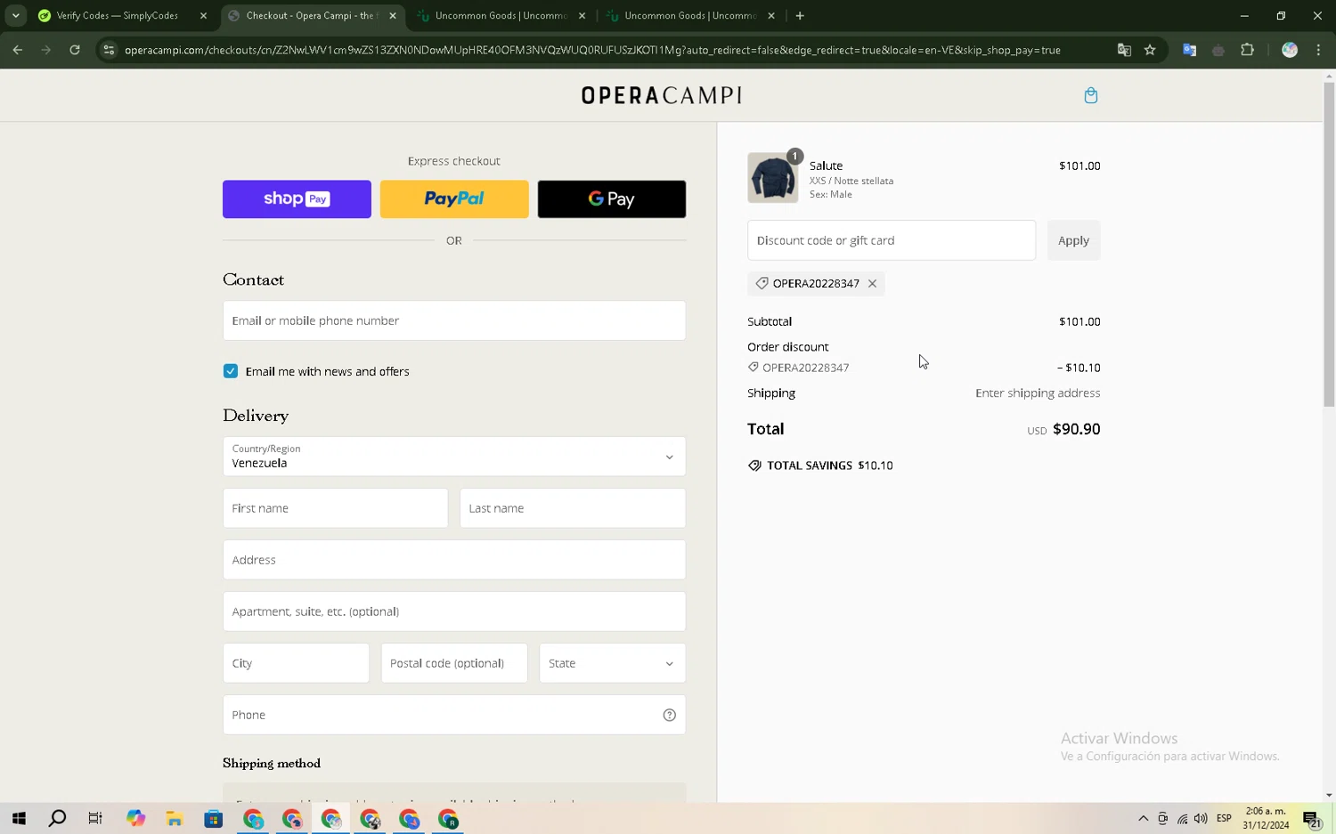Uncheck Email me with news and offers
Viewport: 1336px width, 834px height.
coord(231,371)
